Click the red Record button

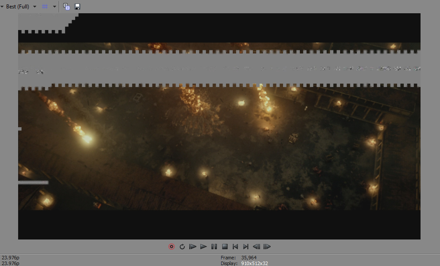coord(172,247)
